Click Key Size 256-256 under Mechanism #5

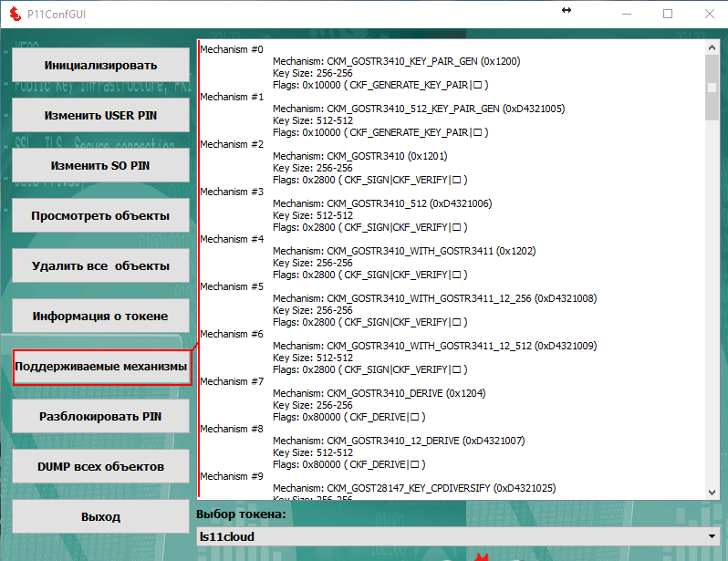click(x=313, y=310)
